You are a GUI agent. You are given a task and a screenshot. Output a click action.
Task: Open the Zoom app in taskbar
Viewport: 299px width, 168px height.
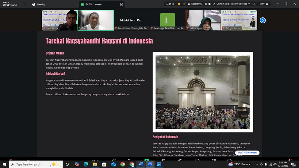pos(150,164)
